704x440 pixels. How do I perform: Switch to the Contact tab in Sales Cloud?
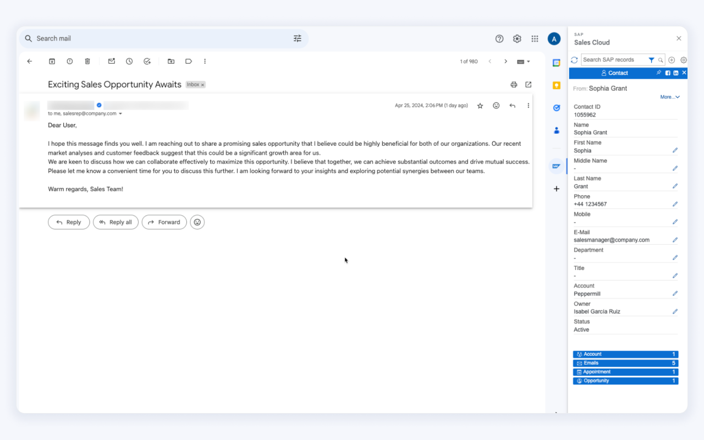(x=615, y=73)
